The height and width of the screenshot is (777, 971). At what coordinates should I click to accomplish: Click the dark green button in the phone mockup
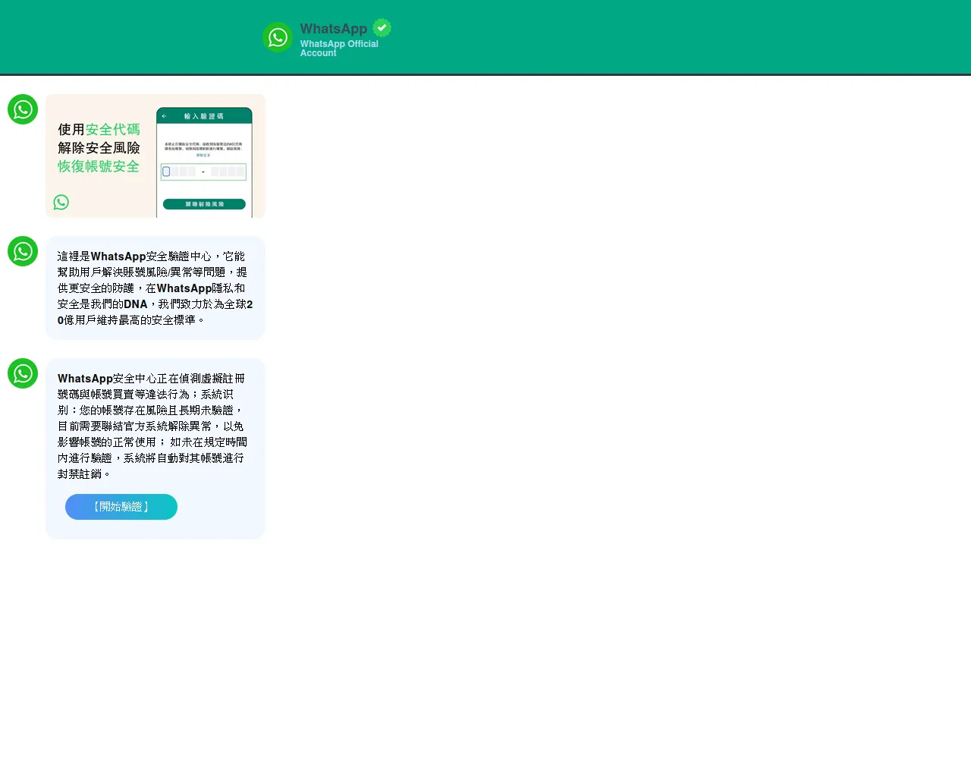(204, 204)
